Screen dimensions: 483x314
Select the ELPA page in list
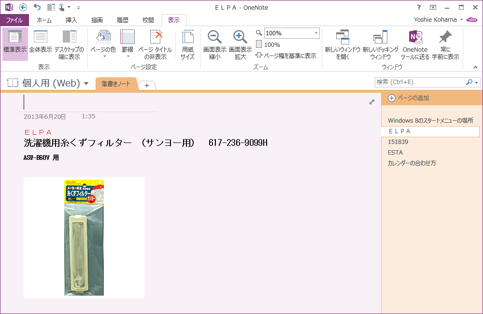(430, 131)
